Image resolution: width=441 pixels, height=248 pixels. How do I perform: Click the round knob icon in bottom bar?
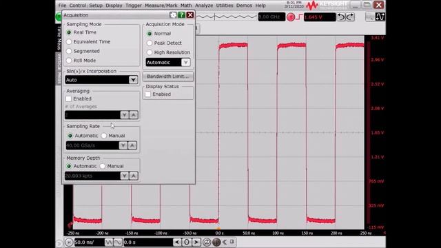[x=216, y=242]
